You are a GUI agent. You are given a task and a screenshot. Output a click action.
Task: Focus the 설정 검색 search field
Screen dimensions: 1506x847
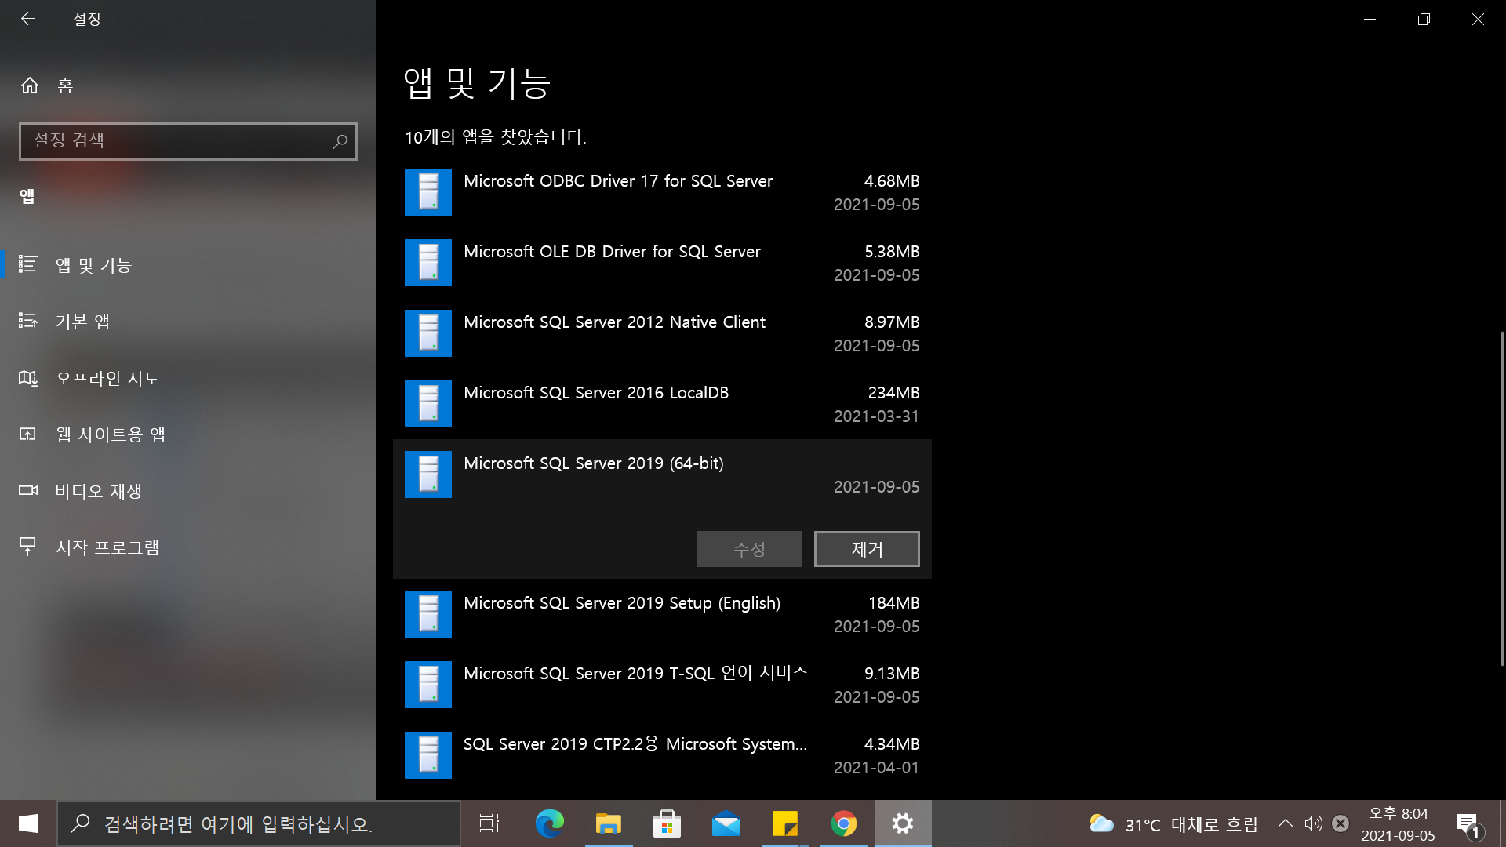pyautogui.click(x=173, y=141)
